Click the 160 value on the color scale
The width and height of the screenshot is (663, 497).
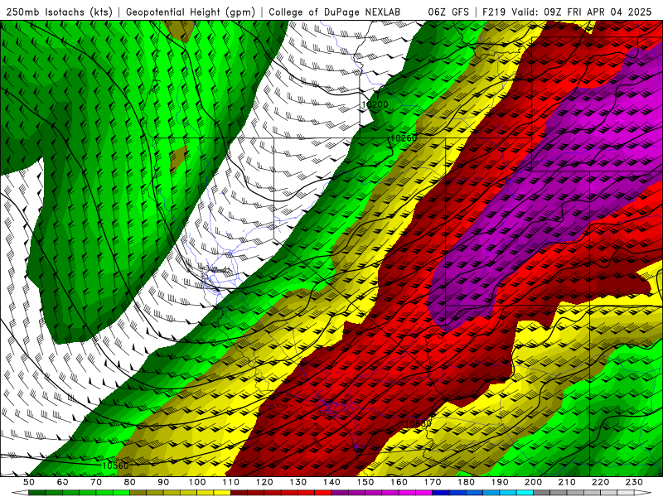coord(399,482)
